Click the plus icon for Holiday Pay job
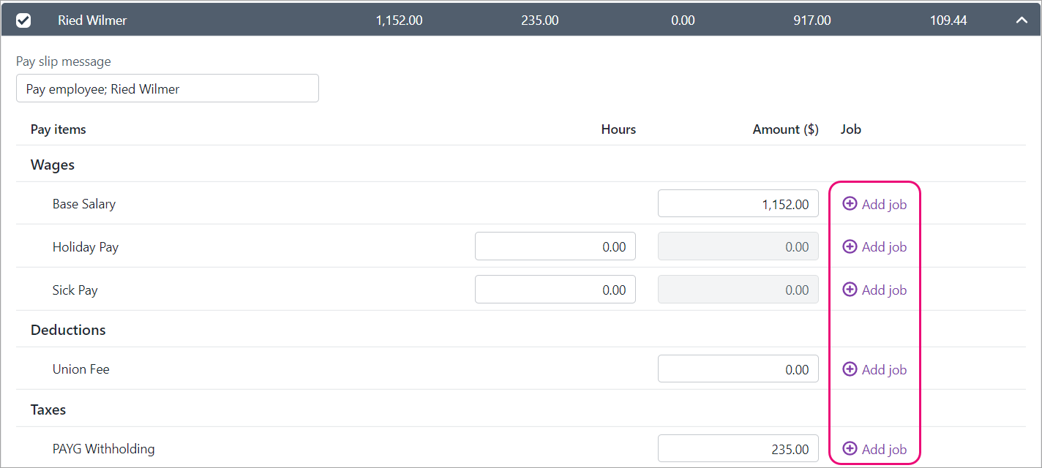The width and height of the screenshot is (1042, 468). tap(850, 247)
